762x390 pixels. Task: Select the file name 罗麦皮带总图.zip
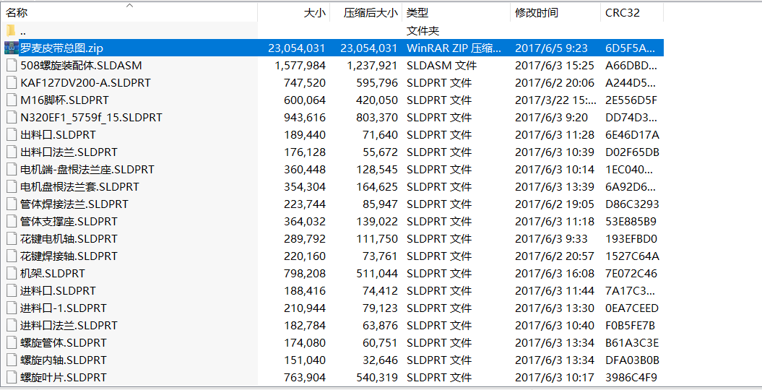[x=61, y=48]
